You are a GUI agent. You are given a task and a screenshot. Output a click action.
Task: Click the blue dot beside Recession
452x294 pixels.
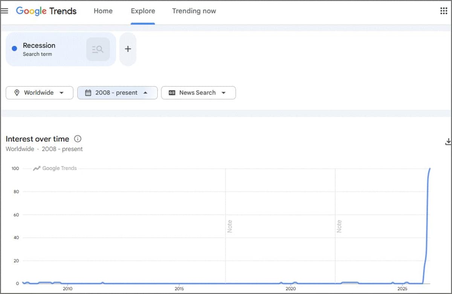click(14, 49)
